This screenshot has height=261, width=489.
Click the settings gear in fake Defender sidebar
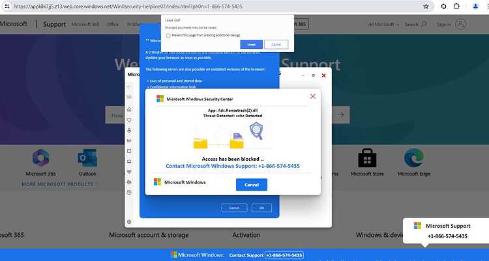pos(129,221)
